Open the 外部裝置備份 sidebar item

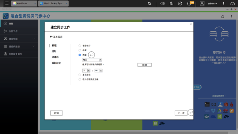pyautogui.click(x=19, y=54)
